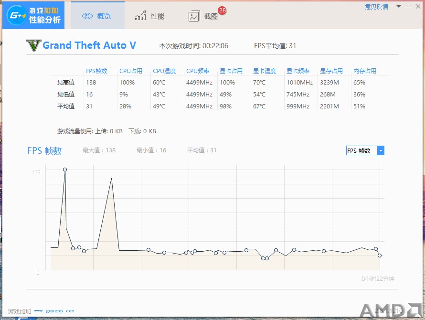Click the 2201M average video memory value
This screenshot has height=320, width=425.
pos(329,107)
